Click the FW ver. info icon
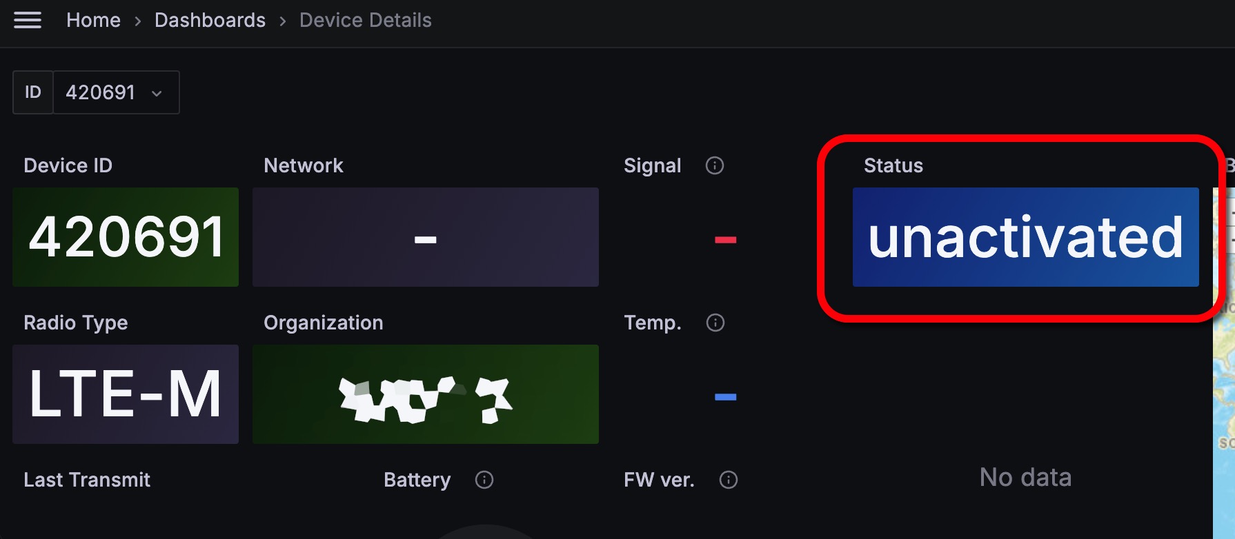1235x539 pixels. point(729,480)
